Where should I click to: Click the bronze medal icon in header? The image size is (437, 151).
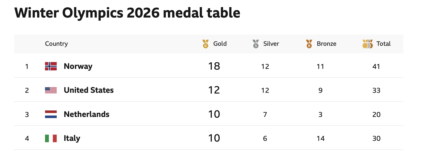[x=309, y=44]
